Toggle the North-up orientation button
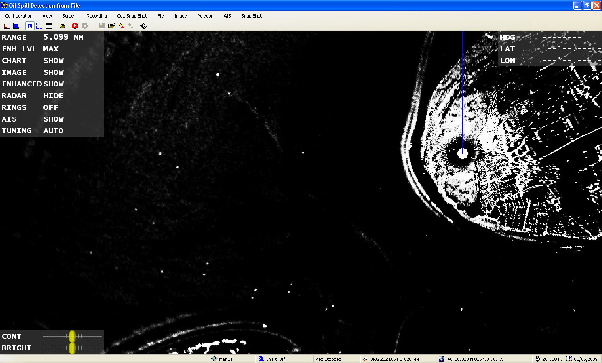This screenshot has height=363, width=602. [30, 26]
